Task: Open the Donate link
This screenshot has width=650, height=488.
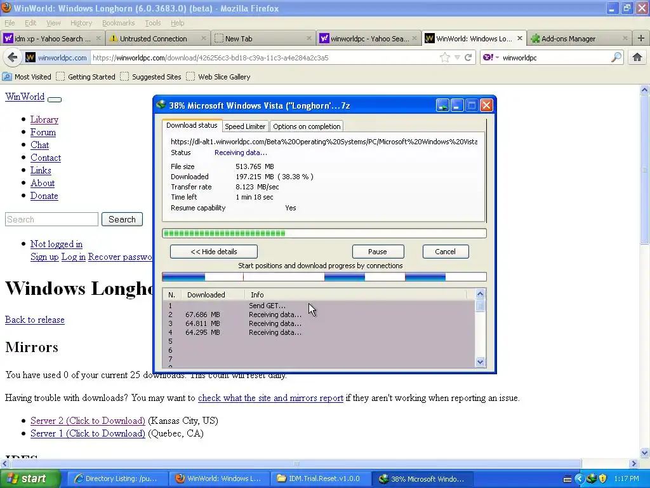Action: coord(44,196)
